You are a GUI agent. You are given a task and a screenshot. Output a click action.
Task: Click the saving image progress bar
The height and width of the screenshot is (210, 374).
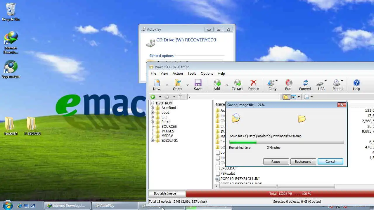(286, 142)
